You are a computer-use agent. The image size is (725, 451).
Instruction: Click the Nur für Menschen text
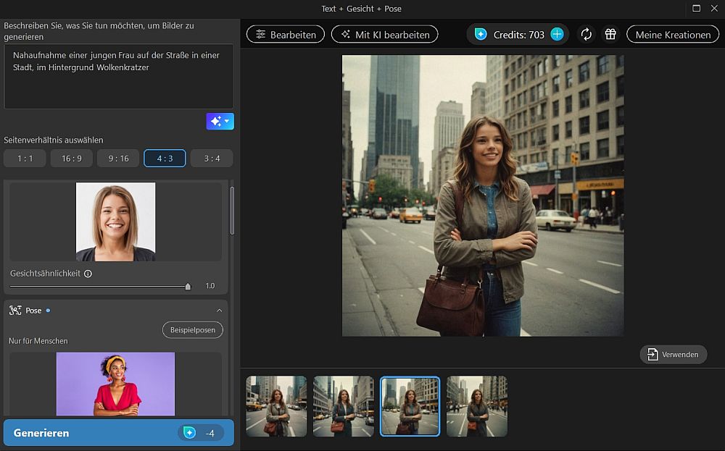coord(38,341)
